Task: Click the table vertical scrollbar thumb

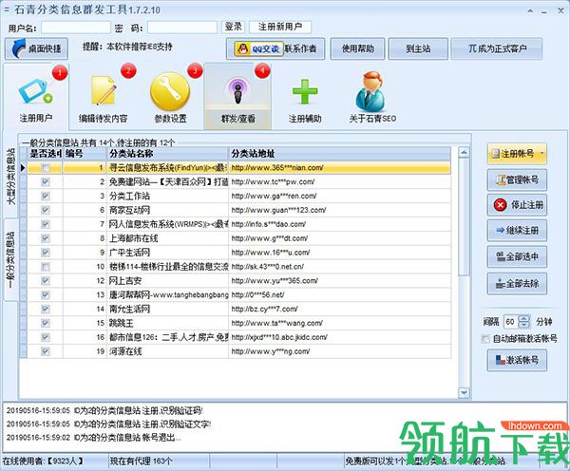Action: (464, 217)
